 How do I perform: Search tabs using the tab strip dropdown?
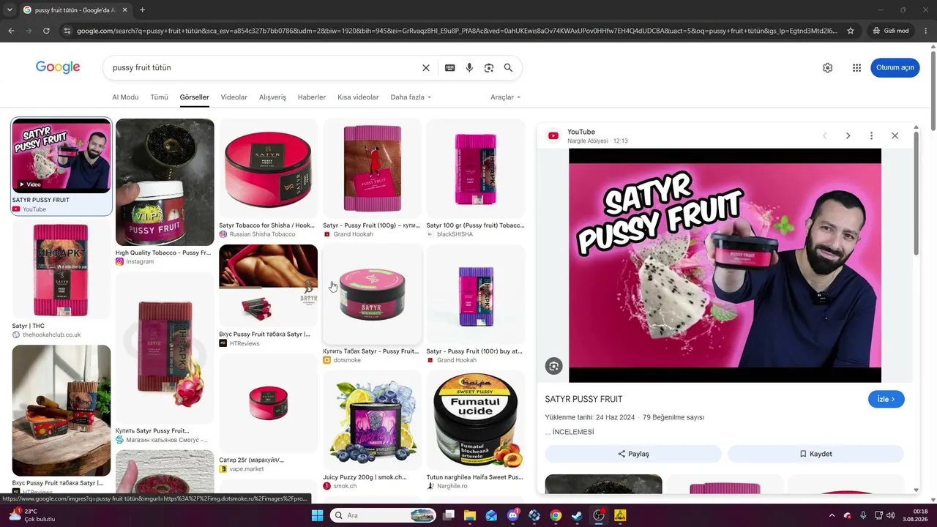[x=11, y=10]
